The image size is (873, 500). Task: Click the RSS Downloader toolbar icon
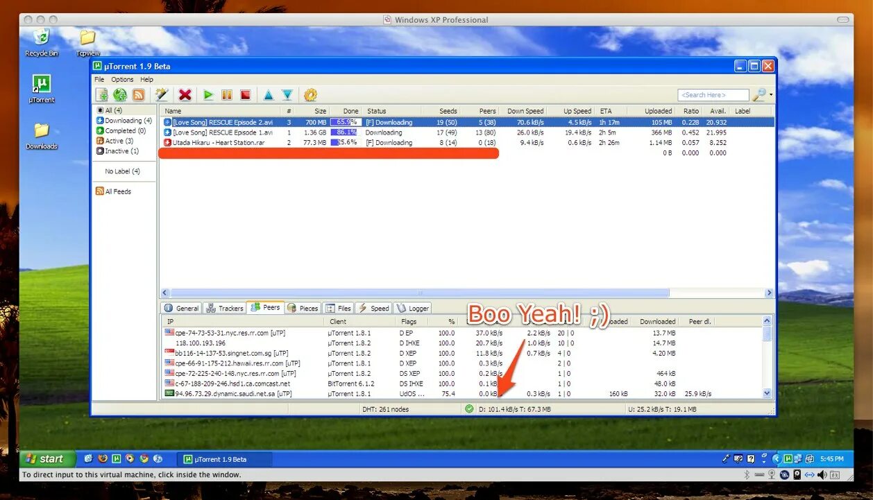point(138,95)
